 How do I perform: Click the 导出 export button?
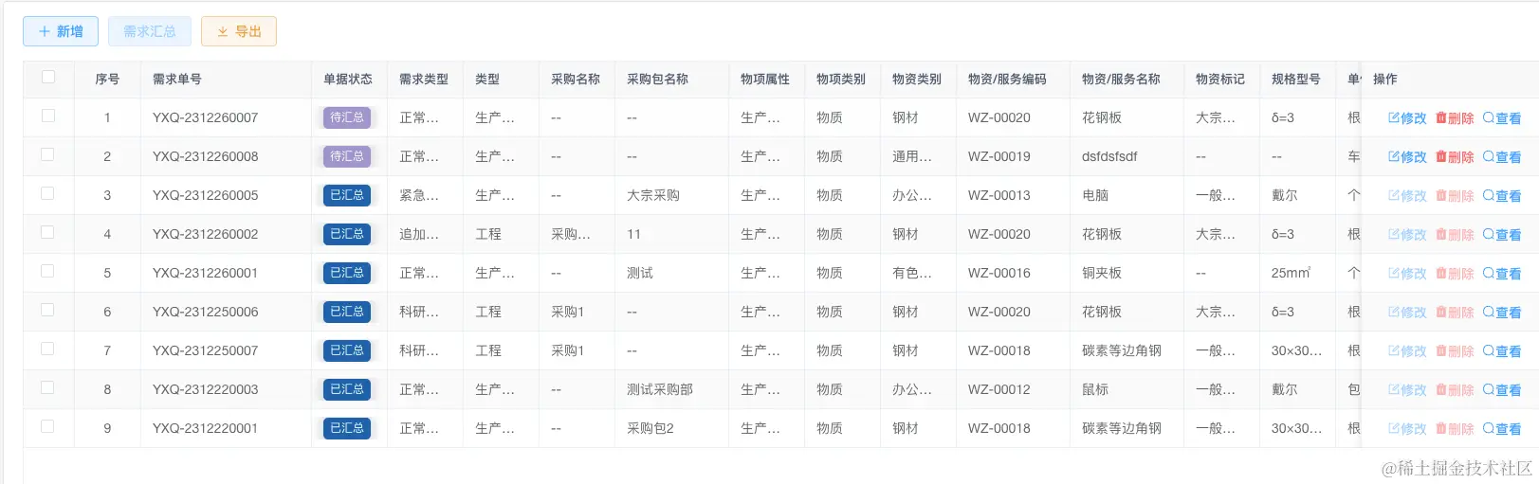(239, 31)
